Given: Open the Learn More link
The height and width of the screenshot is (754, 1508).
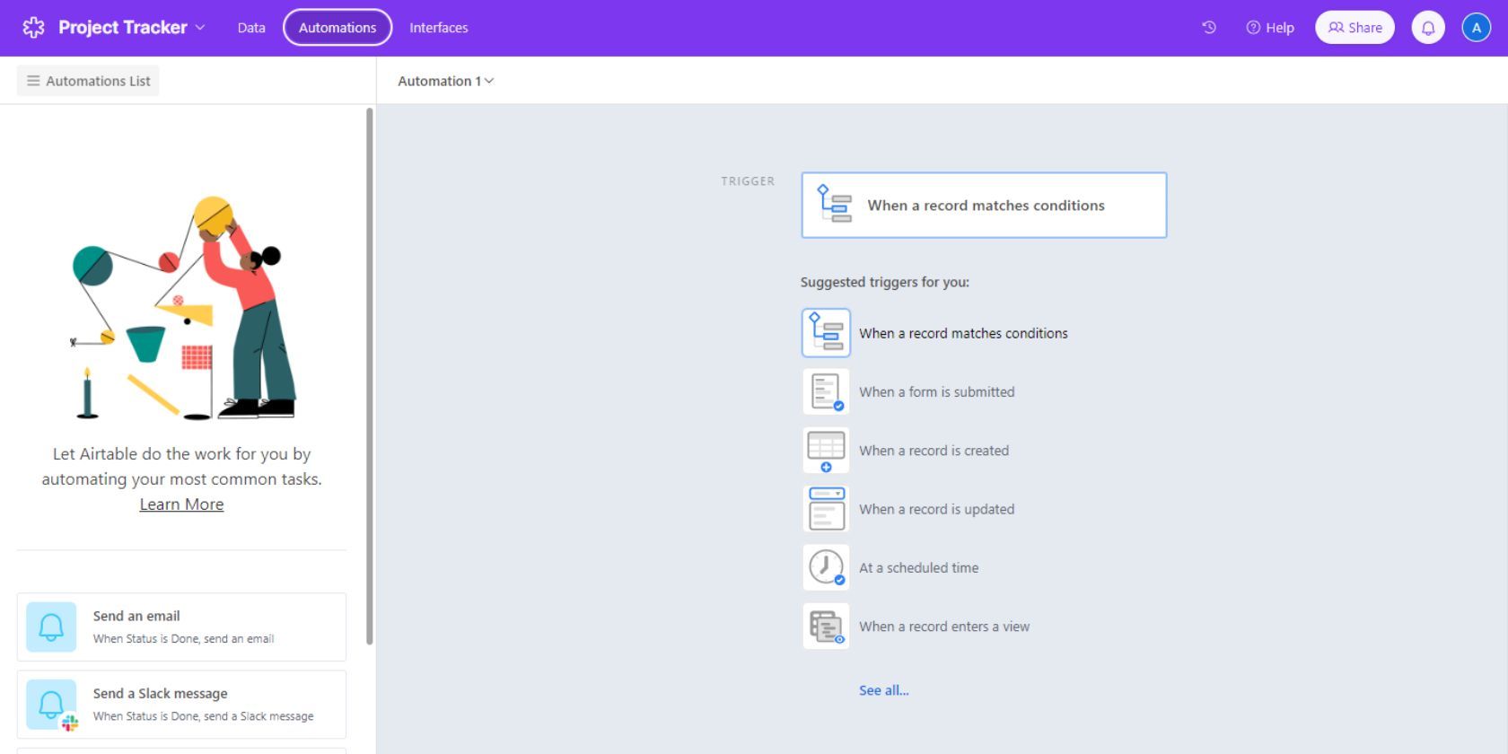Looking at the screenshot, I should point(181,504).
